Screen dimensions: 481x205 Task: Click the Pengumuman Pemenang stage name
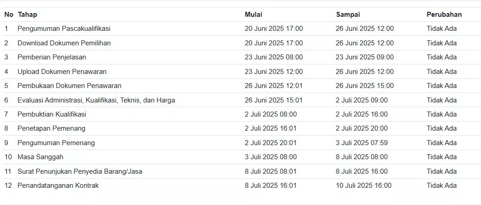56,143
